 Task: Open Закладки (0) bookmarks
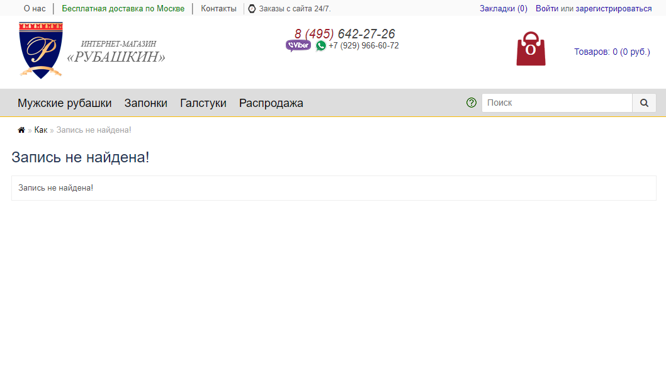click(x=503, y=9)
